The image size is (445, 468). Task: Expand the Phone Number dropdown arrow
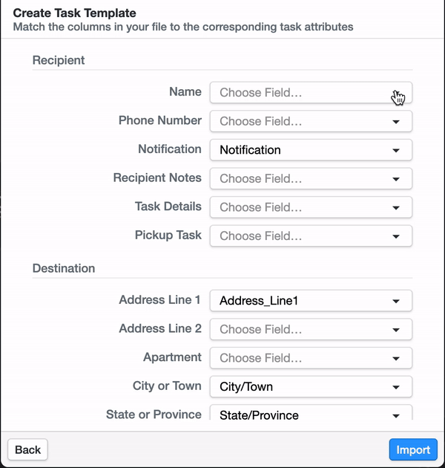(396, 122)
